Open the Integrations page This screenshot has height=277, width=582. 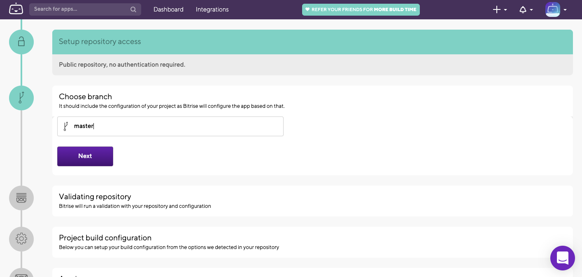pyautogui.click(x=212, y=9)
